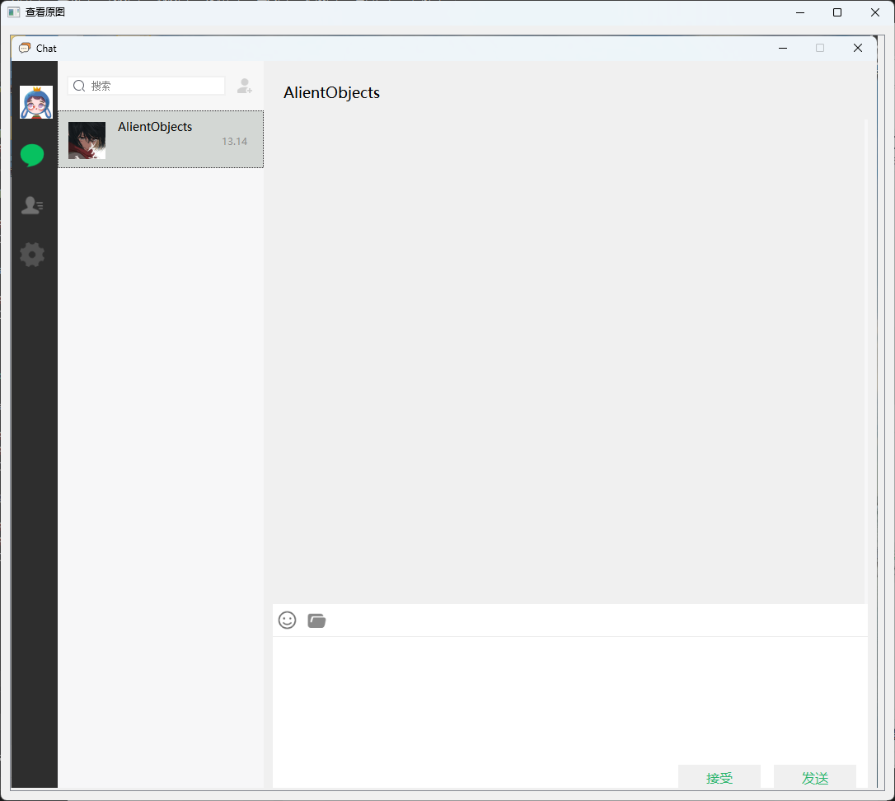The height and width of the screenshot is (801, 895).
Task: Click AlientObjects contact avatar in list
Action: pos(87,140)
